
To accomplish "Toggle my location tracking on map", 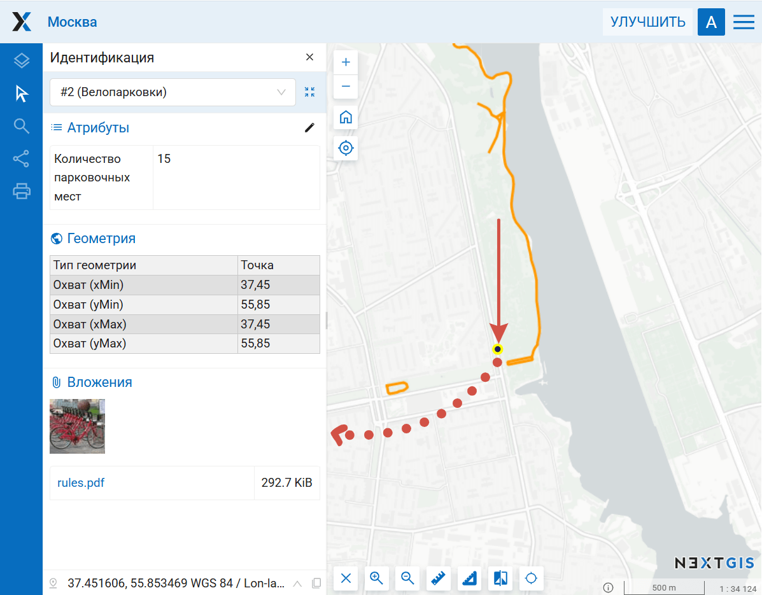I will (346, 148).
